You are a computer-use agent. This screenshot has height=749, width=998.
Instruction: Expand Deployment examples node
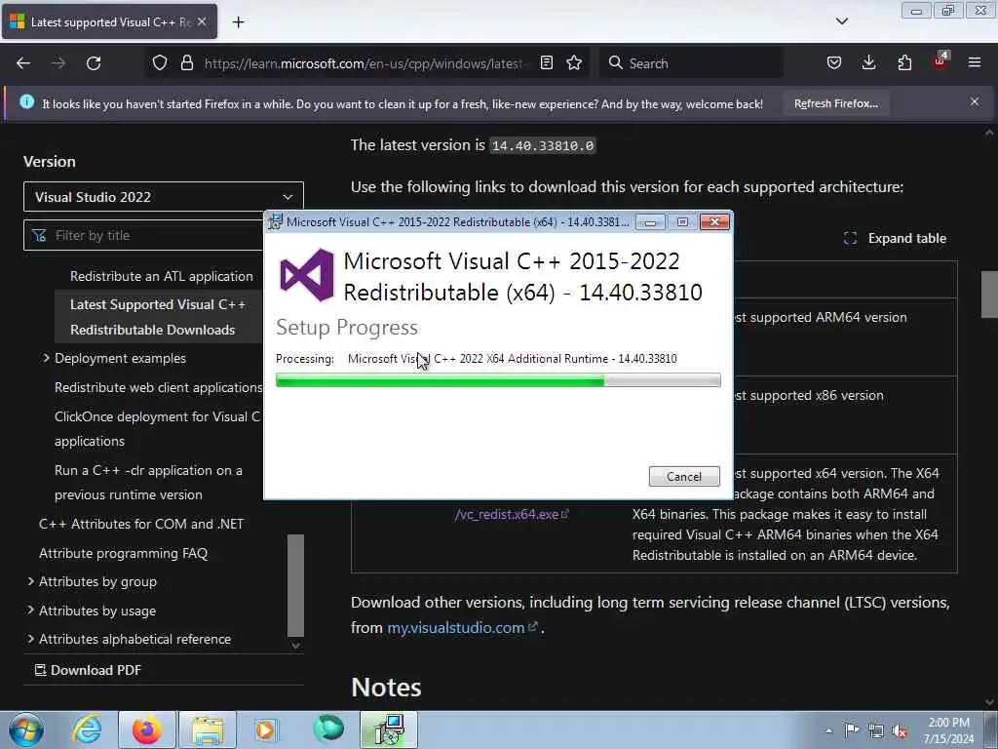46,358
